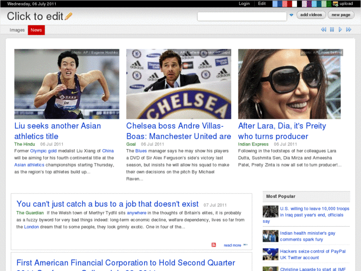This screenshot has height=271, width=361.
Task: Focus the search input field
Action: 242,16
